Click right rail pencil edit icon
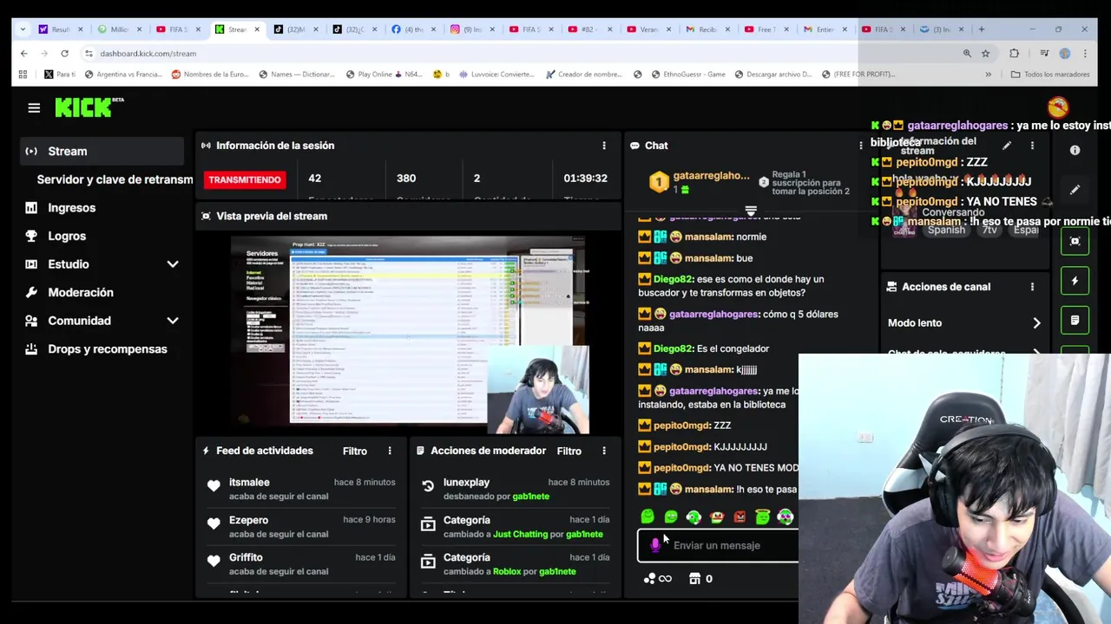 pos(1075,190)
